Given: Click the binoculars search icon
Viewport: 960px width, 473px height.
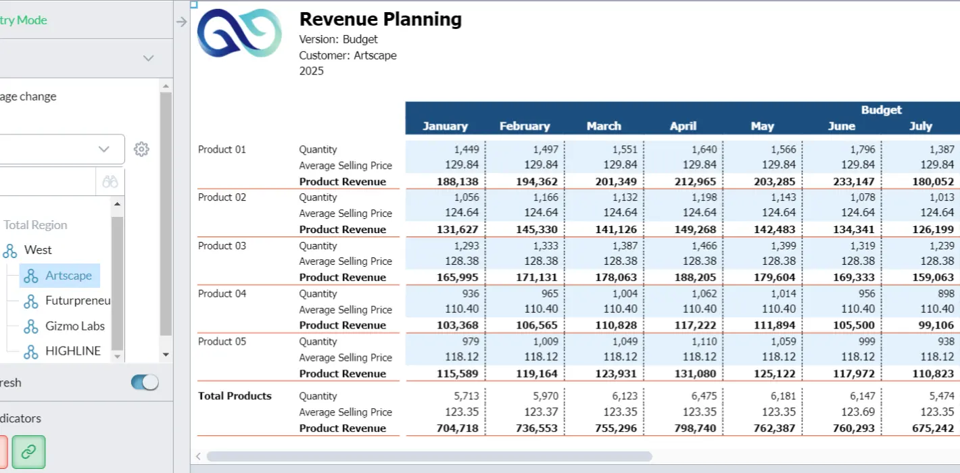Looking at the screenshot, I should [110, 182].
